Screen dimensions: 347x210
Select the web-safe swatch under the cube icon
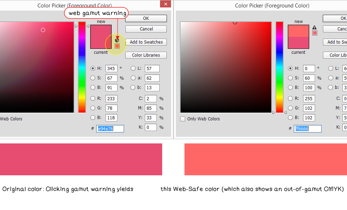[x=117, y=46]
